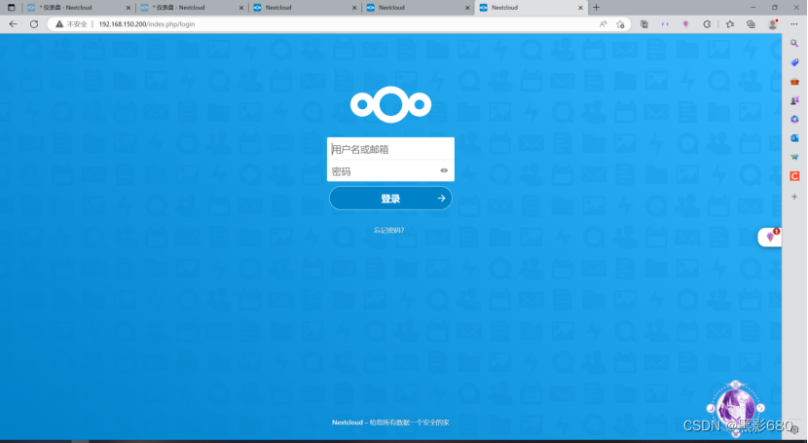Open sidebar Outlook icon
The height and width of the screenshot is (443, 808).
[794, 138]
